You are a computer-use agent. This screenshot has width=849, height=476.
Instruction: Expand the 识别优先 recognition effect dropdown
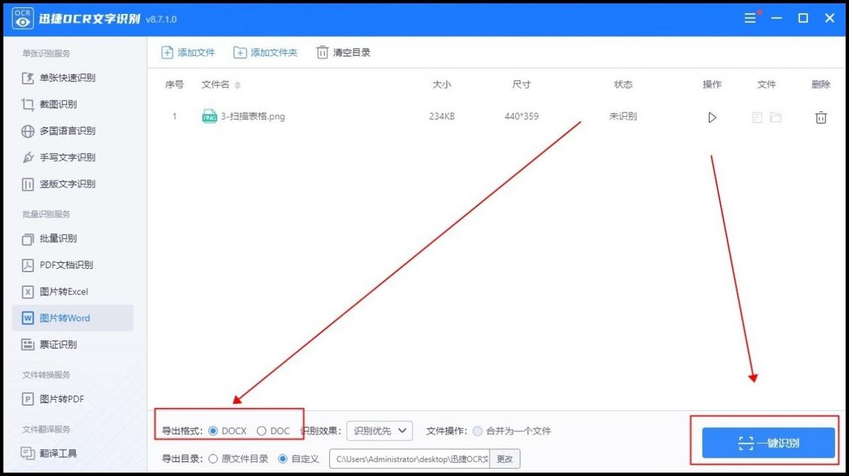[x=379, y=430]
